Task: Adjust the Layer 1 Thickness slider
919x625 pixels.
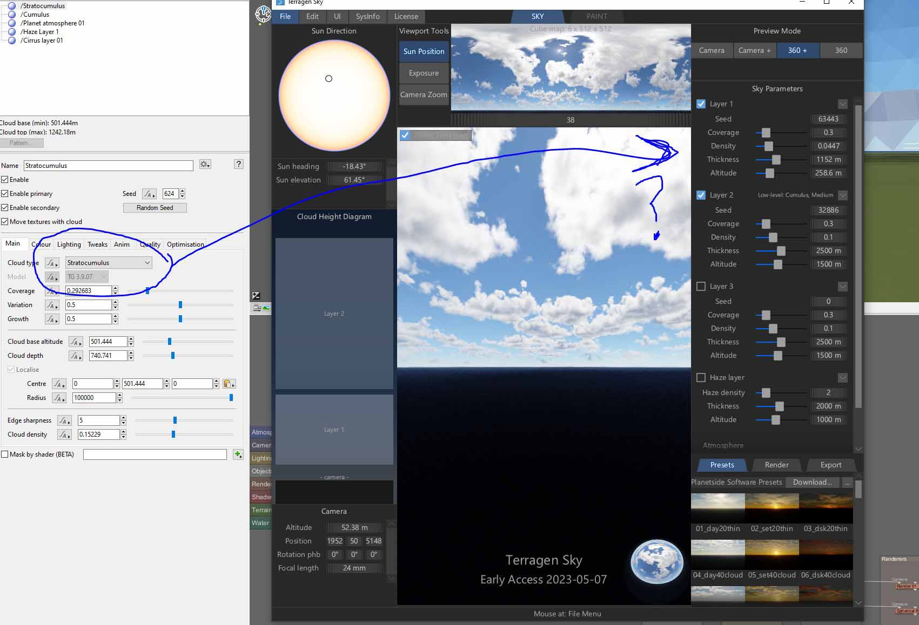Action: [776, 160]
